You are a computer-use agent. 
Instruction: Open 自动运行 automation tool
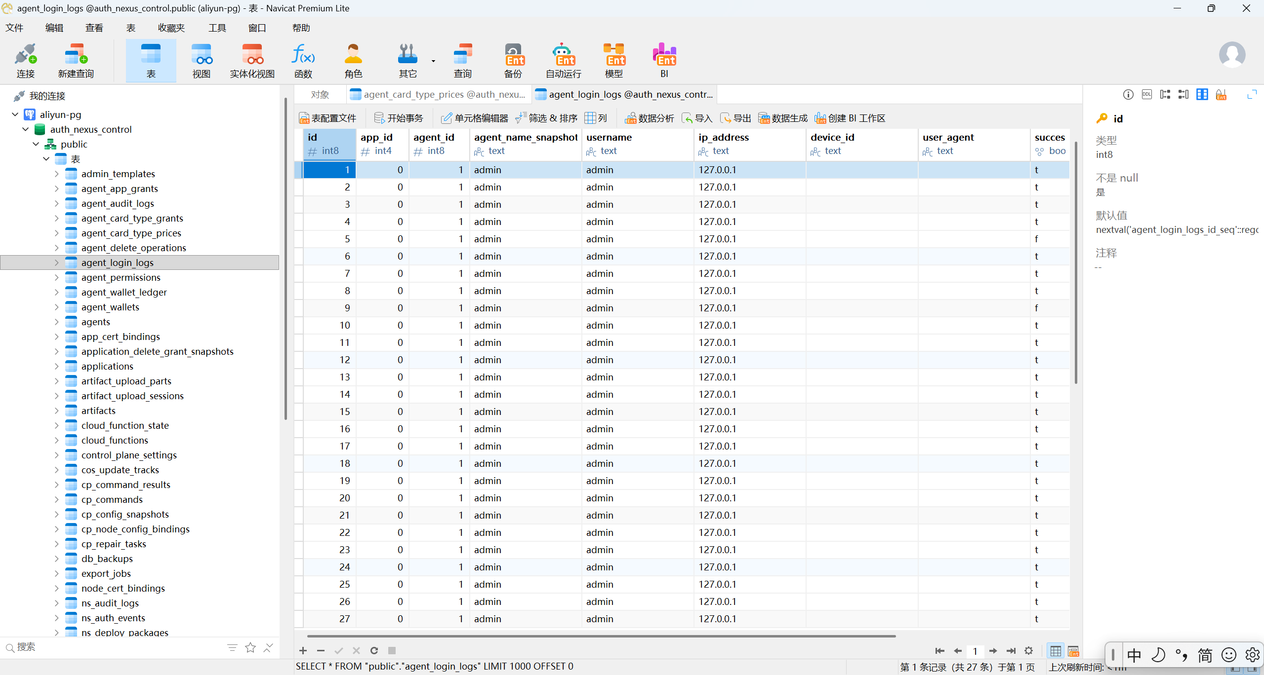coord(564,60)
